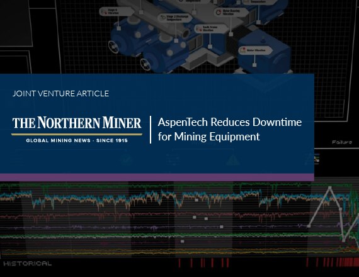
Task: Select the Skid Frame Vibration sensor tag
Action: (x=212, y=28)
